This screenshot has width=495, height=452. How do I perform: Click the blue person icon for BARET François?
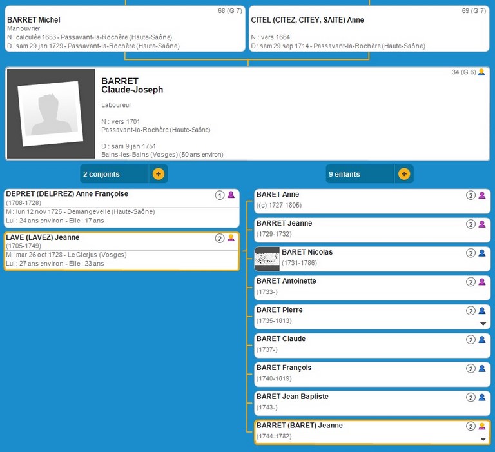coord(482,369)
